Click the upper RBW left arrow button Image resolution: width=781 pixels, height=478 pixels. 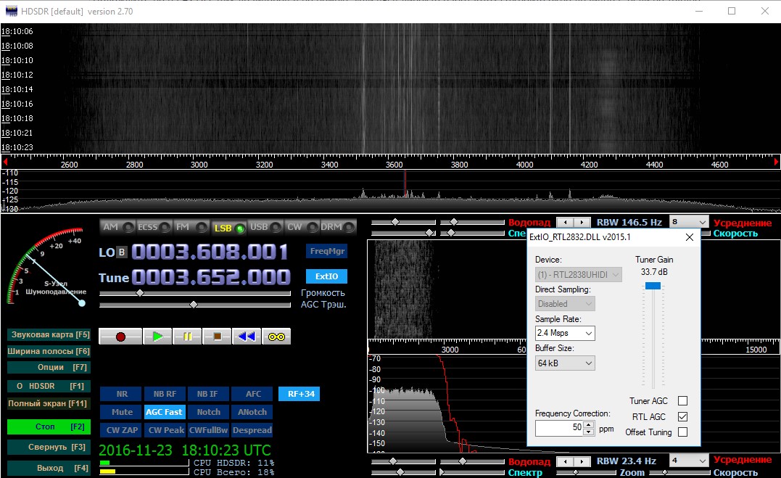pyautogui.click(x=565, y=222)
